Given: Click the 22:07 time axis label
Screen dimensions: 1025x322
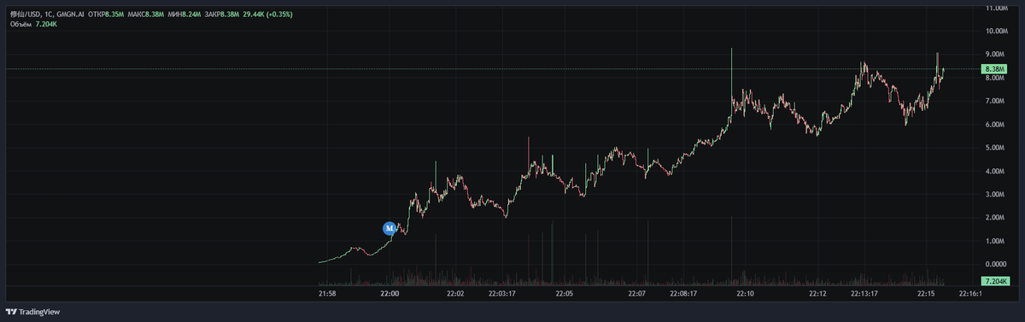Looking at the screenshot, I should [x=636, y=293].
